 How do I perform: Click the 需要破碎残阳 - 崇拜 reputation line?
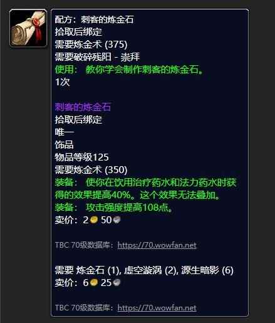[x=97, y=57]
